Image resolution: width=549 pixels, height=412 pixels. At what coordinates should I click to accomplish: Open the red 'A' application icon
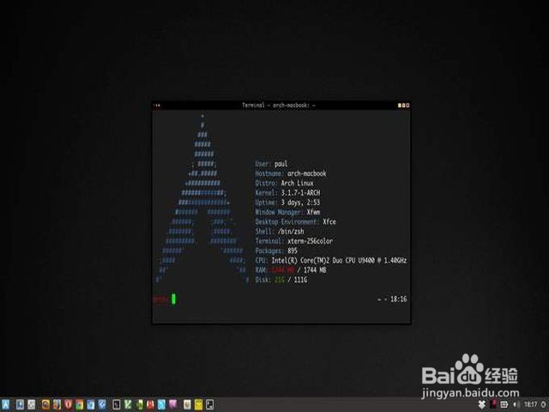151,404
